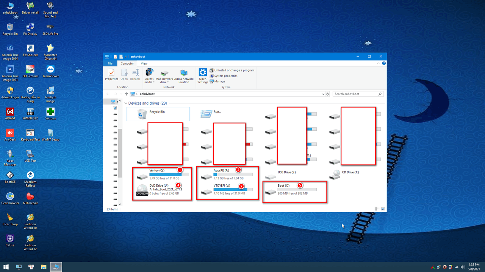This screenshot has width=485, height=272.
Task: Open Explorer help question mark
Action: click(x=384, y=63)
